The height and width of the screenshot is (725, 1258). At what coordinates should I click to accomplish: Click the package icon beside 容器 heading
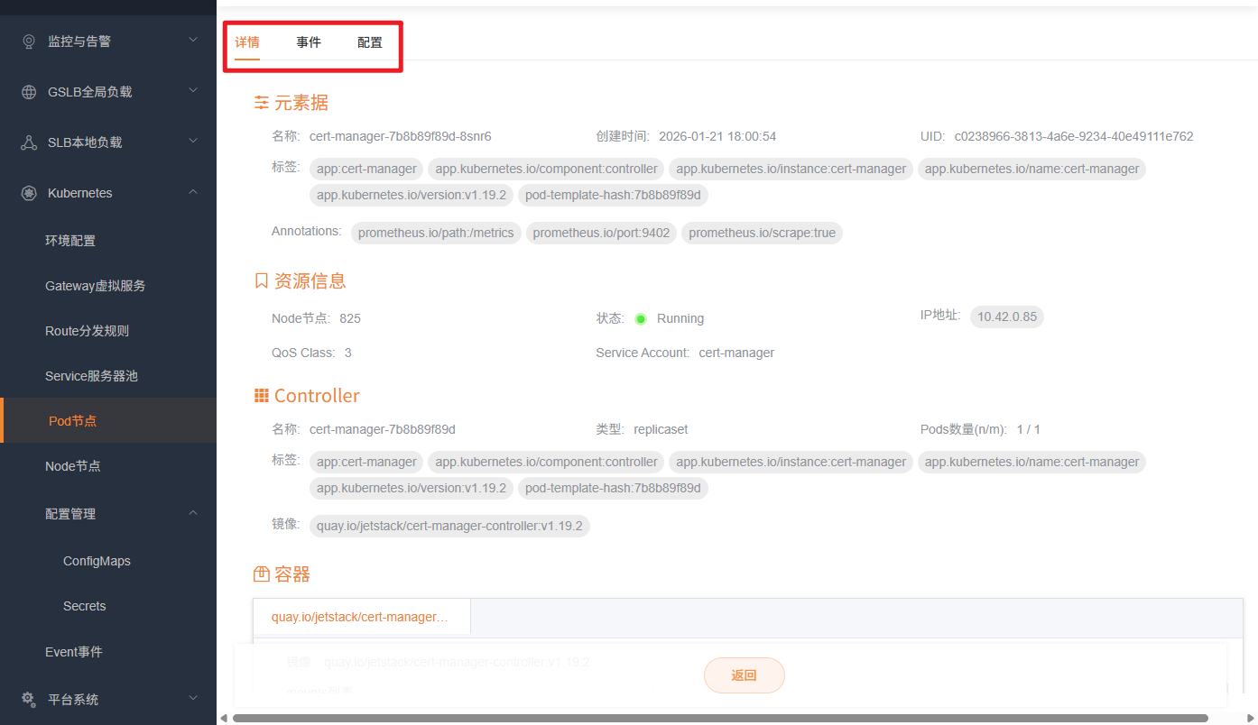(261, 574)
